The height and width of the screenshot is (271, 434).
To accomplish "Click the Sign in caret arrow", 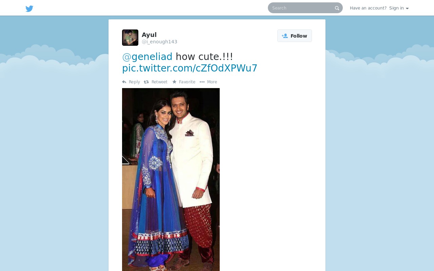I will (407, 8).
